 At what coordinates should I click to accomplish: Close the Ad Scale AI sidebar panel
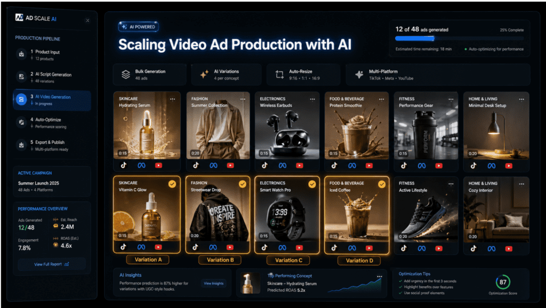click(87, 21)
